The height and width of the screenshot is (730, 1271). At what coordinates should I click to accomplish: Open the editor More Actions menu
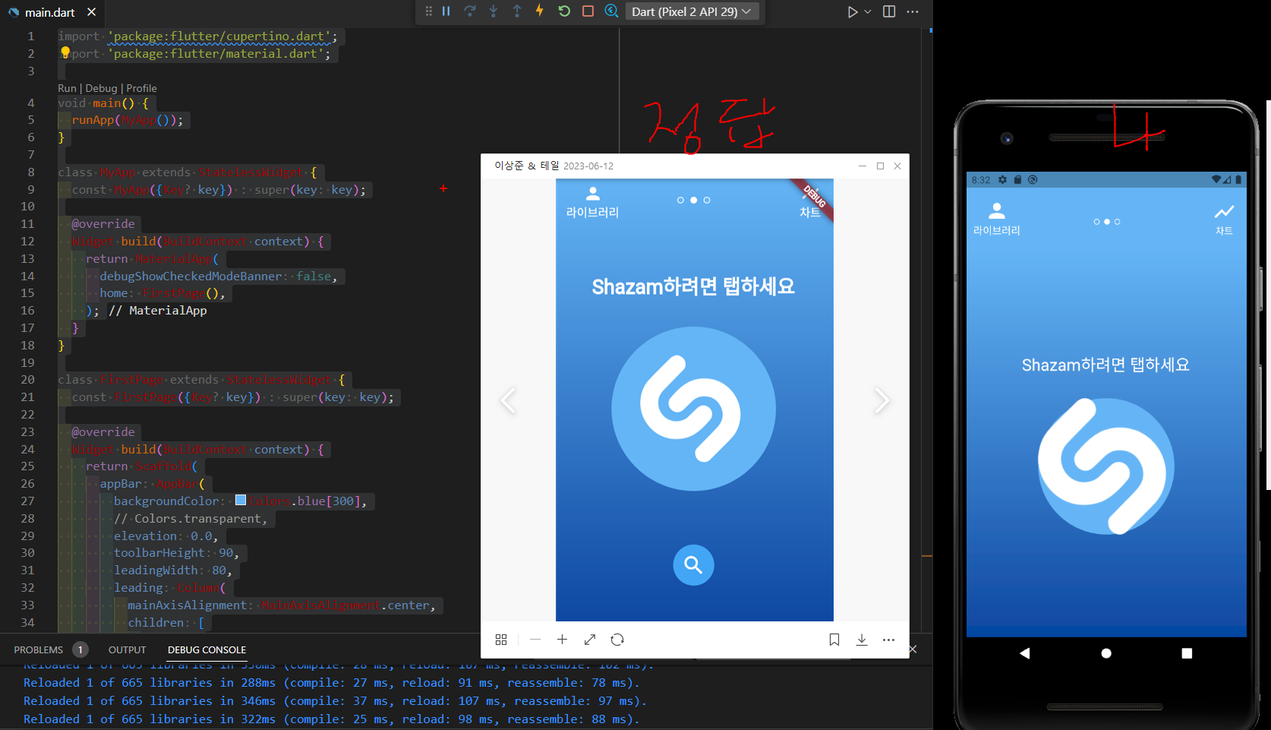[x=913, y=11]
